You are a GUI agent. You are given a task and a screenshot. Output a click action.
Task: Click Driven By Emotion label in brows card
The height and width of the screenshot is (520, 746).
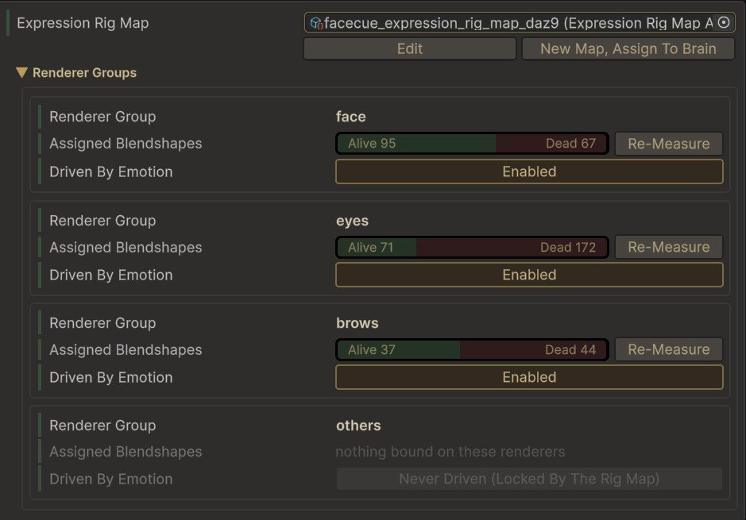tap(111, 377)
